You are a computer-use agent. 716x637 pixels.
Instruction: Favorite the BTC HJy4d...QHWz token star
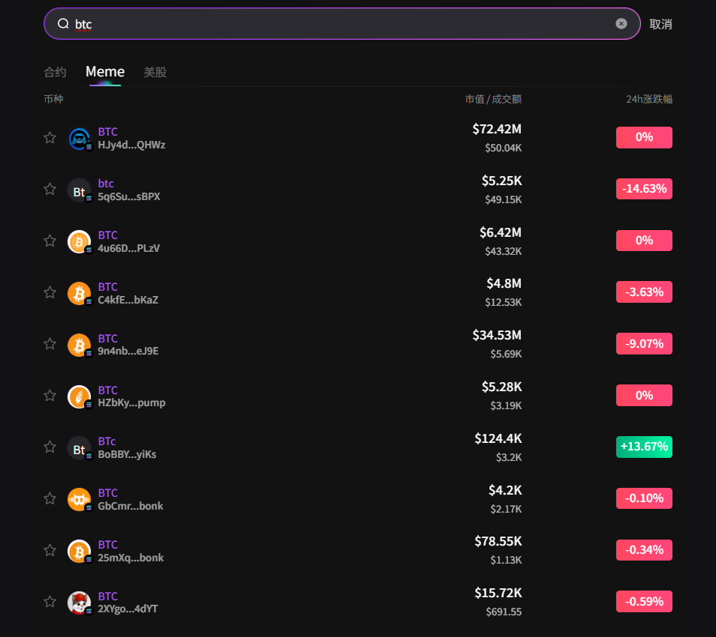click(x=50, y=138)
